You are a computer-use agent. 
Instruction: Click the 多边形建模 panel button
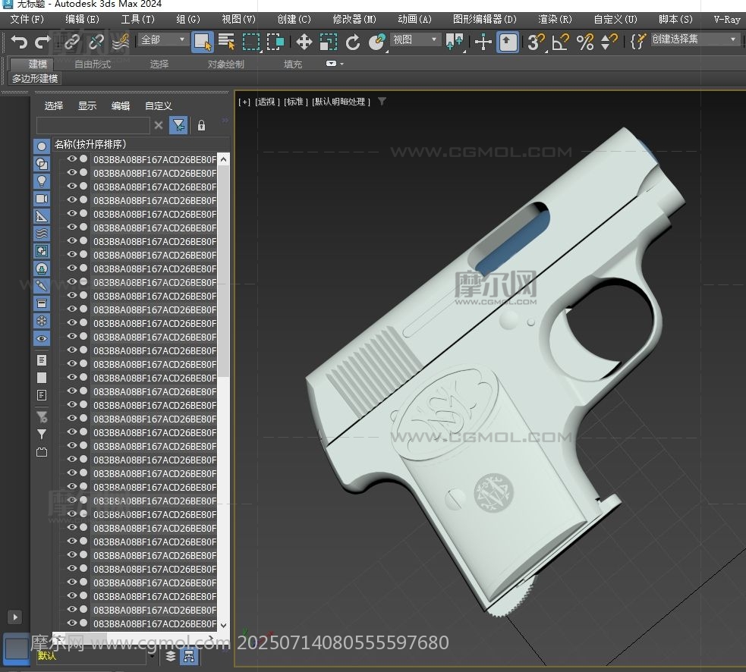click(x=35, y=78)
